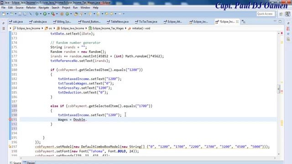The width and height of the screenshot is (292, 164).
Task: Switch to the Eclipse_Jav... editor tab
Action: point(199,22)
